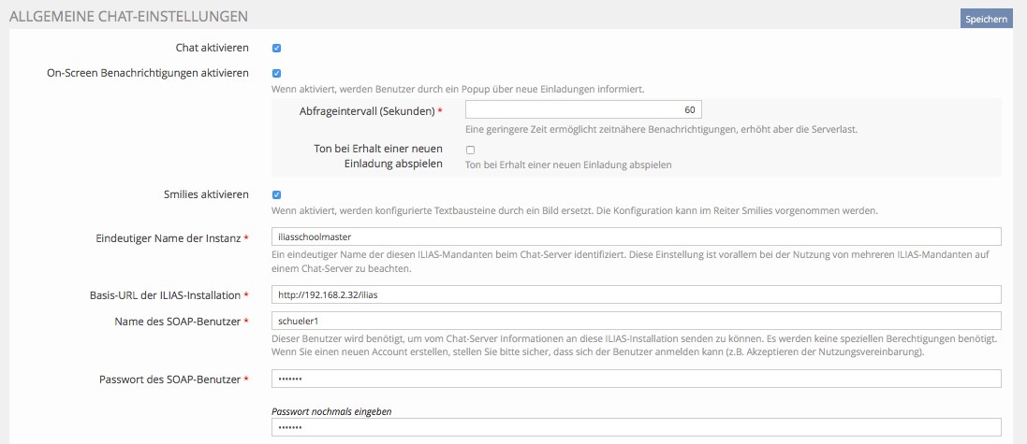Disable the Chat aktivieren checkbox

point(277,49)
